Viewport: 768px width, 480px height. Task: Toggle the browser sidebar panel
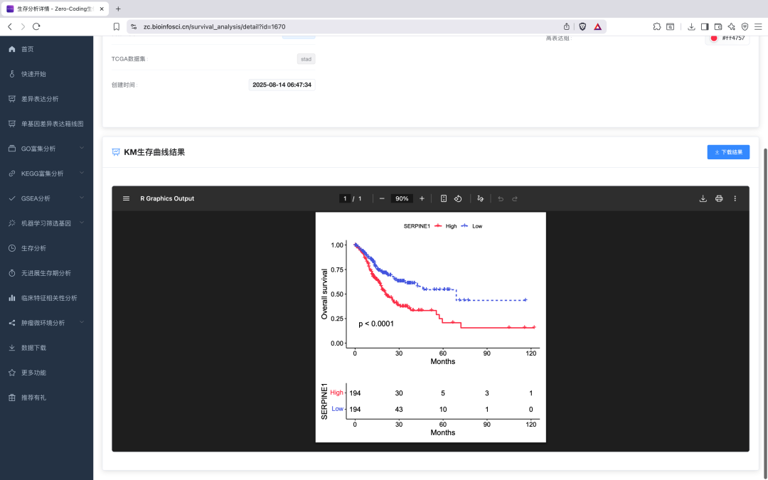705,26
